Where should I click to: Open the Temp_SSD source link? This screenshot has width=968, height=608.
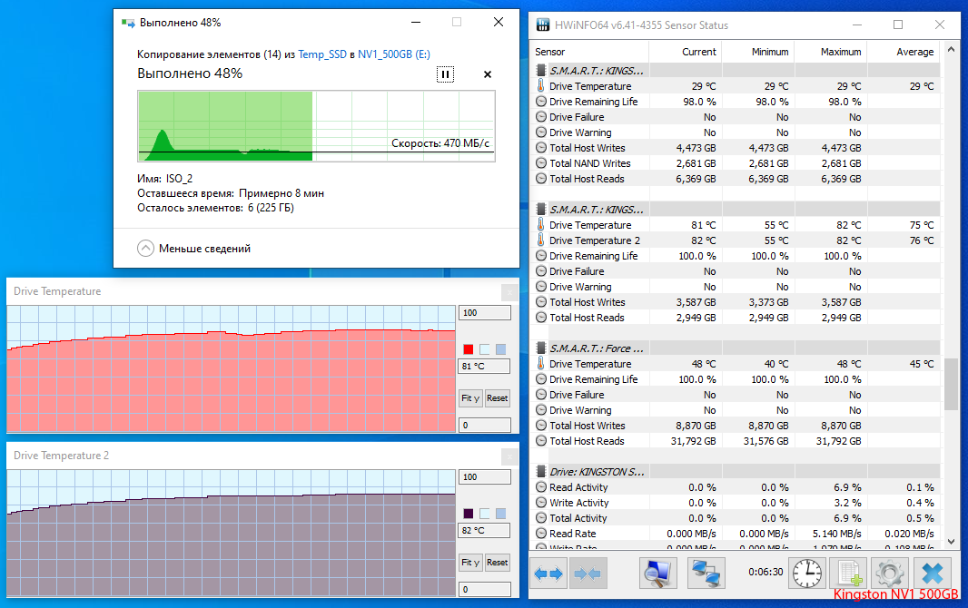[322, 54]
